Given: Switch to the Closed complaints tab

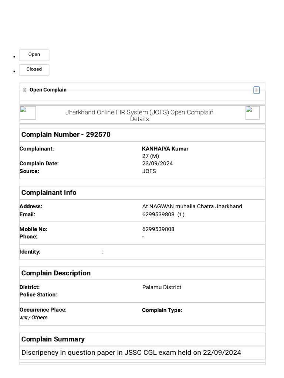Looking at the screenshot, I should (x=34, y=70).
